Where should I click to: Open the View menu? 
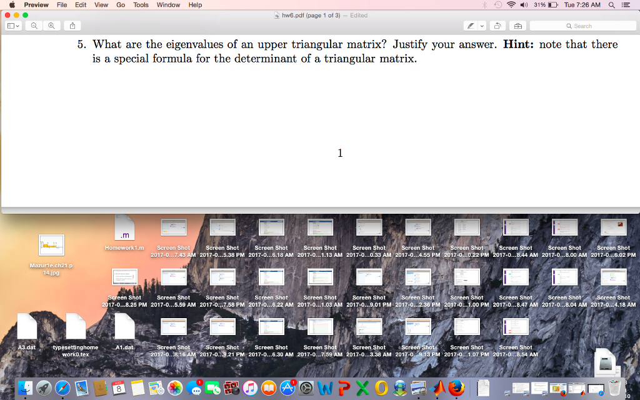tap(101, 5)
